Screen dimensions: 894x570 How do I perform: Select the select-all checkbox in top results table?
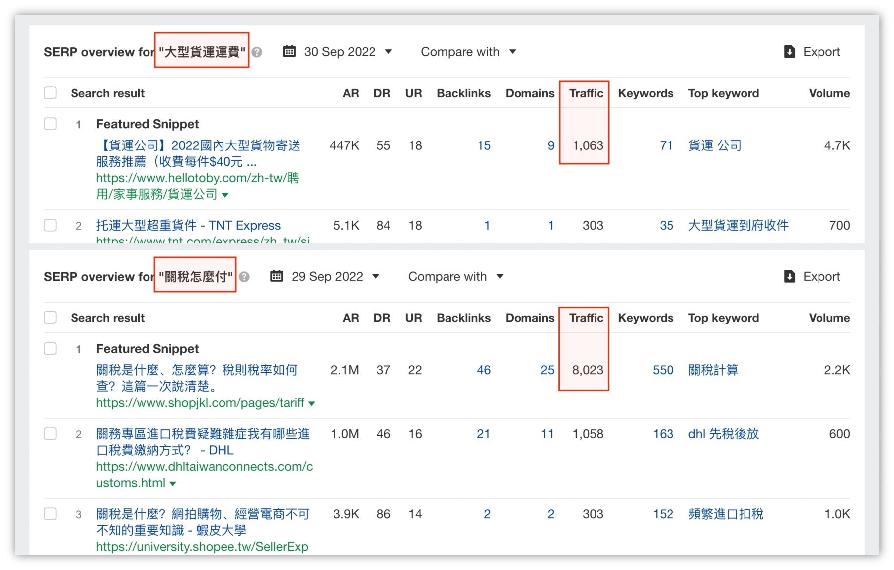coord(50,93)
